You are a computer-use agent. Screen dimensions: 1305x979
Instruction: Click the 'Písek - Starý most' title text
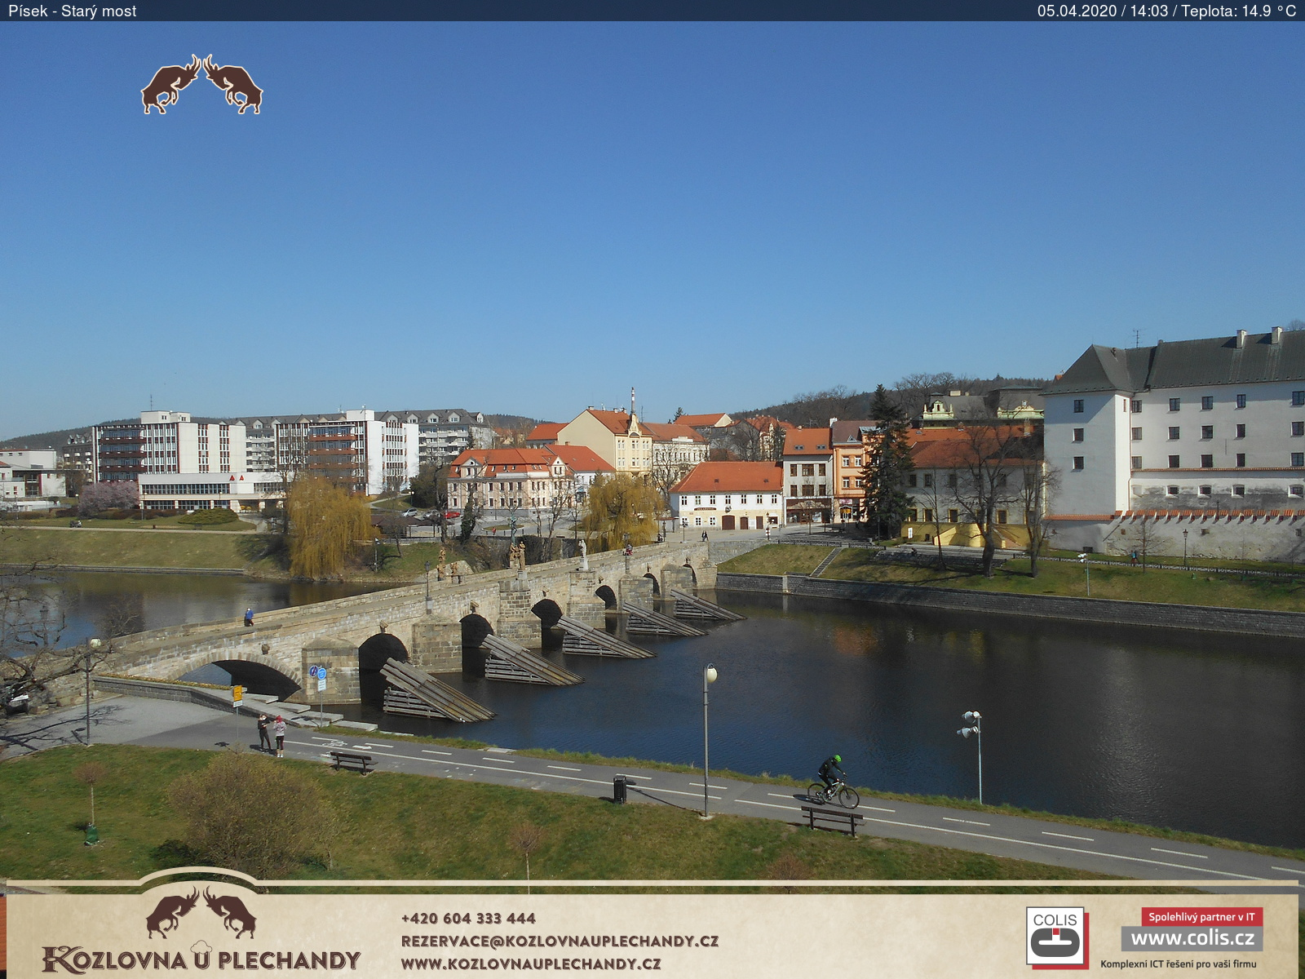click(73, 11)
